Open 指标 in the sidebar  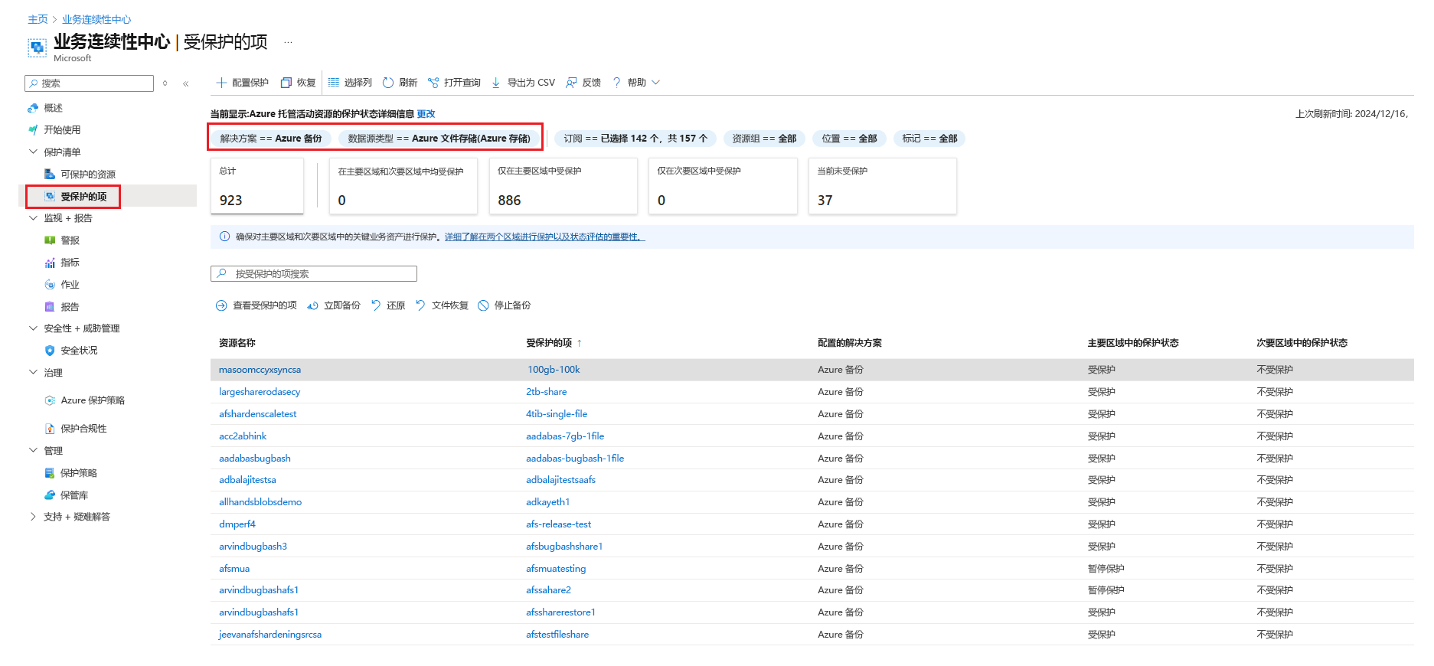tap(70, 263)
